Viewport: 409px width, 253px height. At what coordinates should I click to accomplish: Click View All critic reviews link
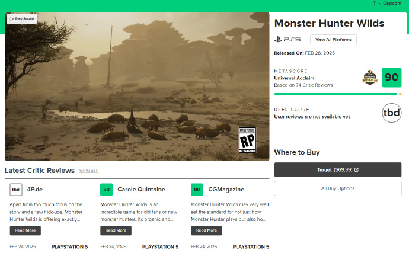pos(88,171)
